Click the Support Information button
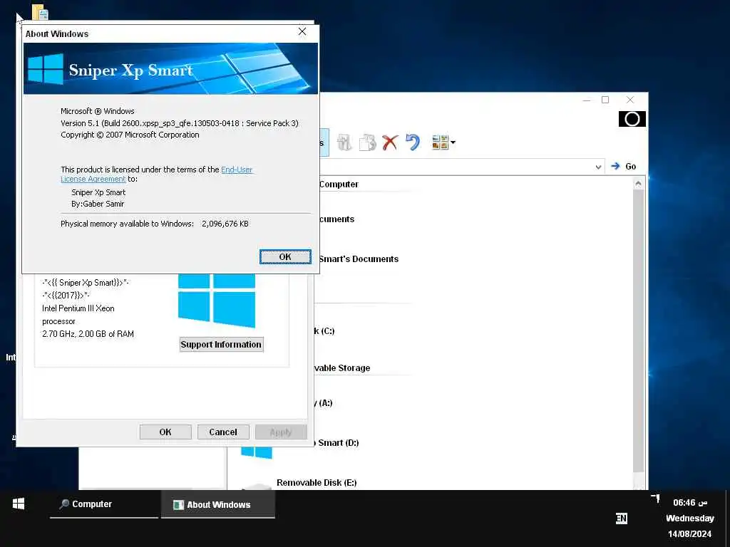Viewport: 730px width, 547px height. (221, 345)
